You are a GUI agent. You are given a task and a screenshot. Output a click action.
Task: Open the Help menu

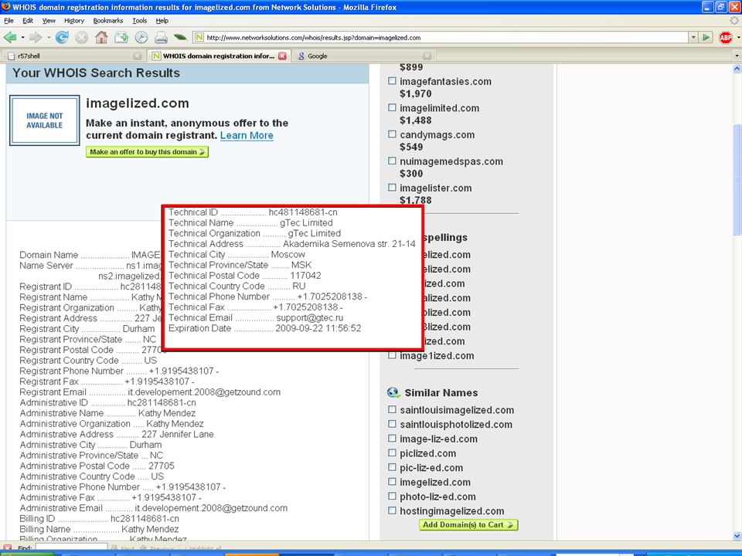point(162,20)
